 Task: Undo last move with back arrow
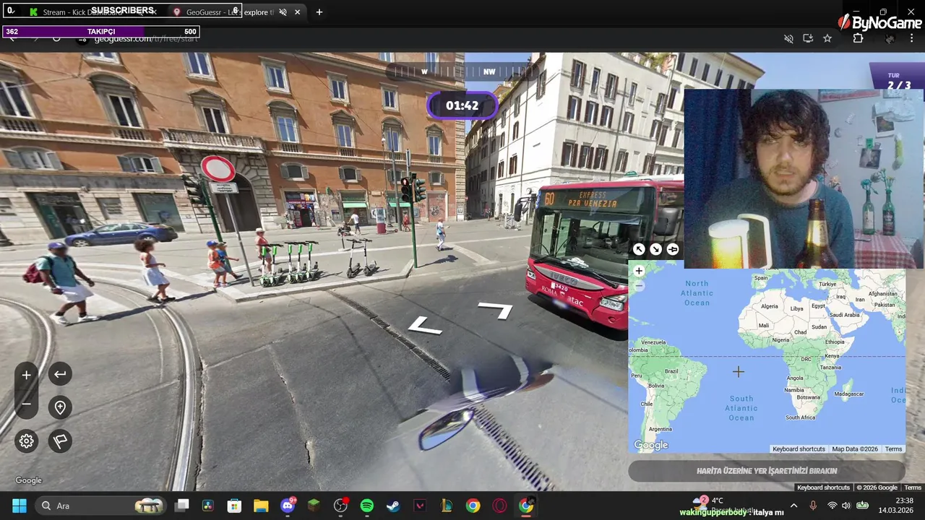60,374
